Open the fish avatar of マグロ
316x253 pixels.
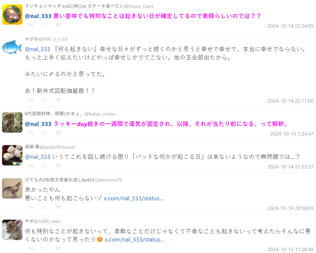tap(12, 47)
